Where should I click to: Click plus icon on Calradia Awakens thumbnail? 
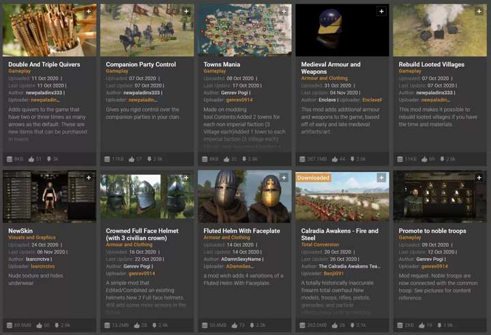click(x=381, y=177)
